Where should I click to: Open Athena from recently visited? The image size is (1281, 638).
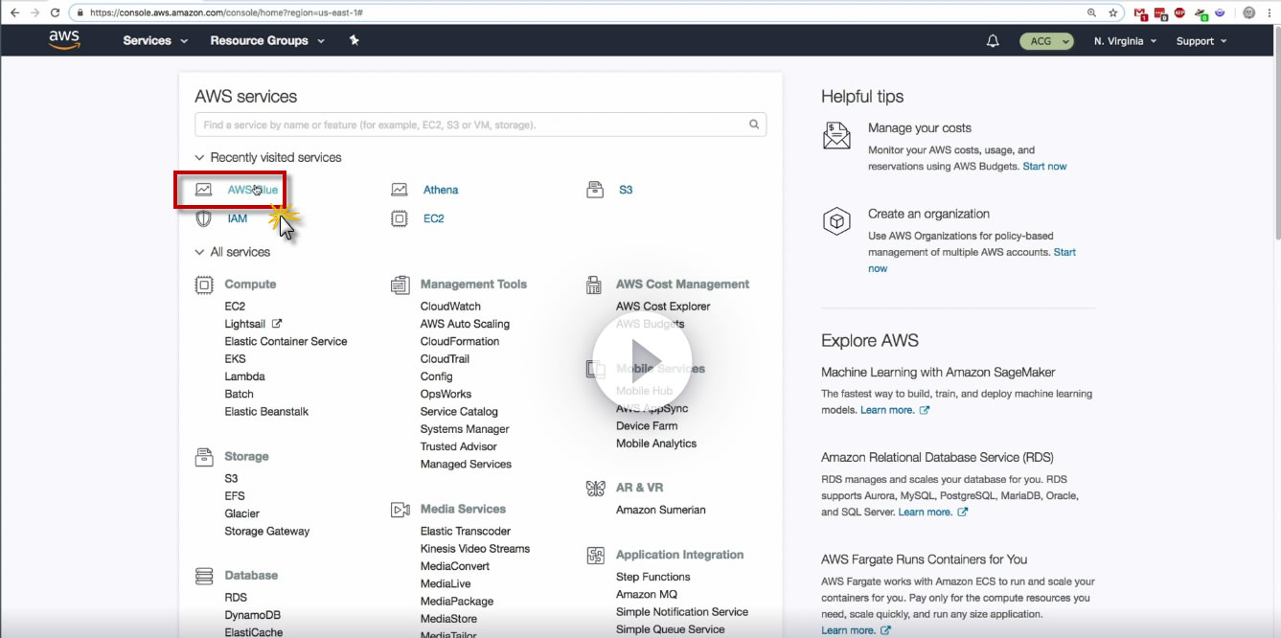[x=441, y=190]
